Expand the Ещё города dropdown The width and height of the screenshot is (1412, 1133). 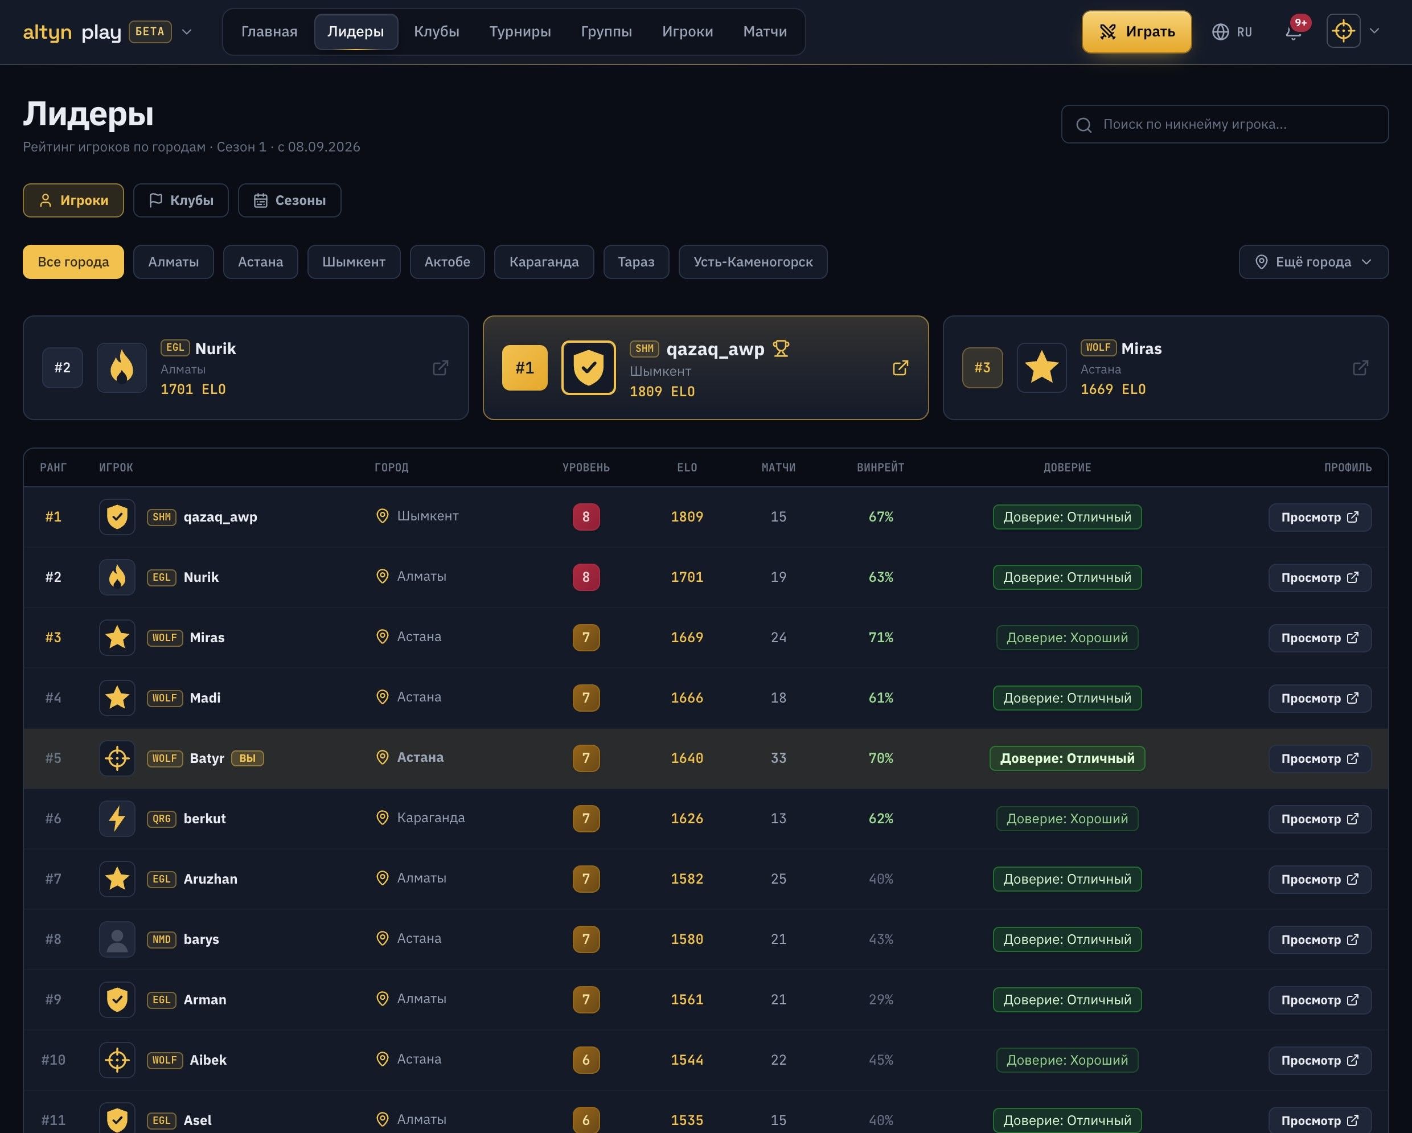click(x=1313, y=262)
